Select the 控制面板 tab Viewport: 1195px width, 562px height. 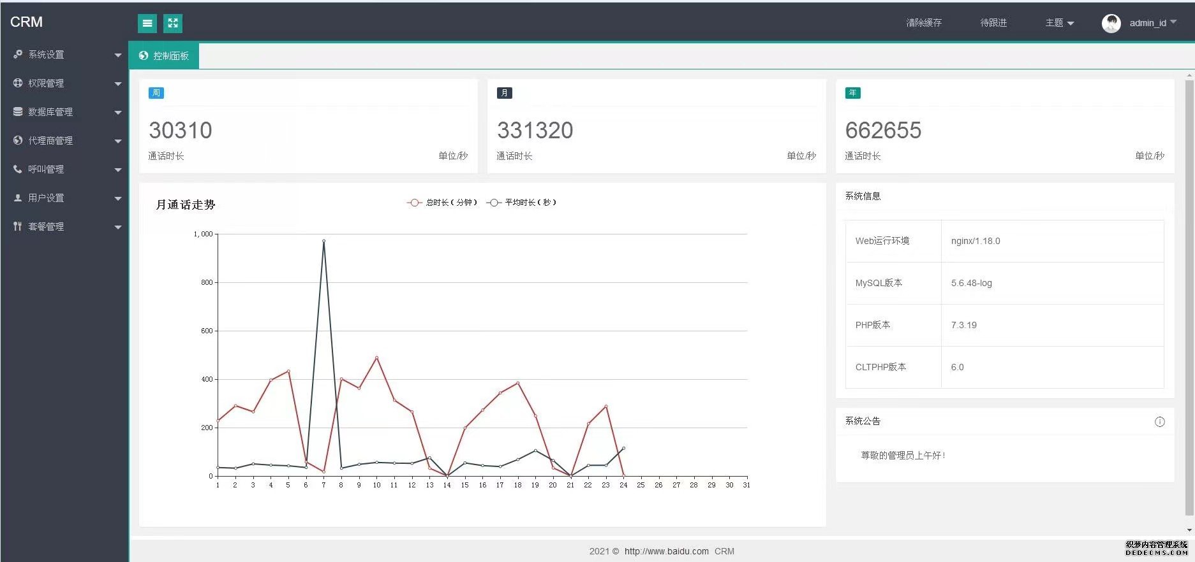coord(164,56)
